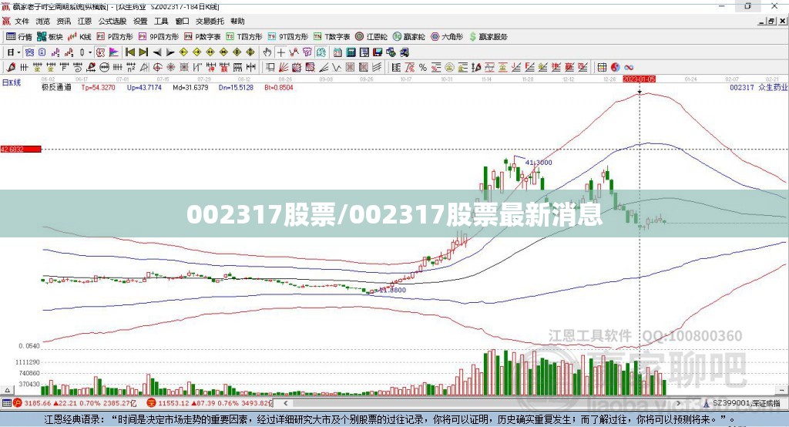Open the 设置 menu
This screenshot has width=789, height=427.
140,21
